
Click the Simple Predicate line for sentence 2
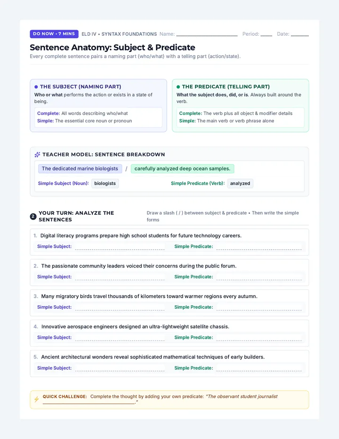click(x=259, y=277)
